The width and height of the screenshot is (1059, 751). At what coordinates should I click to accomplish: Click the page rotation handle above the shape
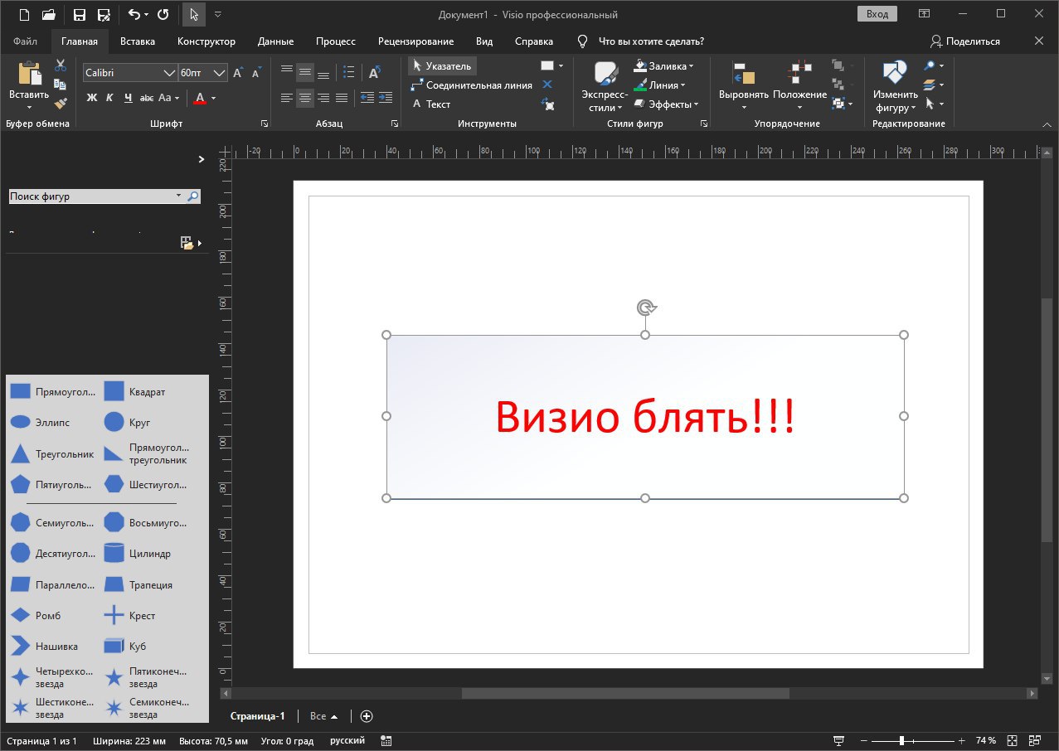click(646, 308)
